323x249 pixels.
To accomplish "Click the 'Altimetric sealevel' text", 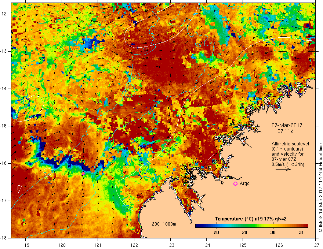I will tap(290, 144).
